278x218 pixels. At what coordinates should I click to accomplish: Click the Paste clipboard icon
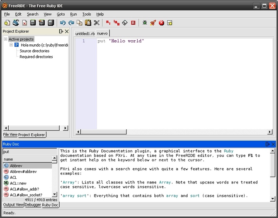tap(88, 23)
